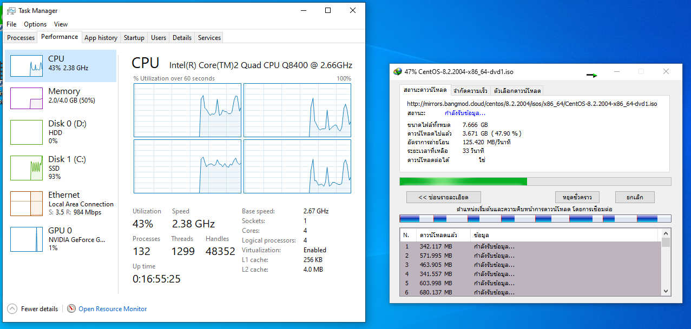The height and width of the screenshot is (329, 691).
Task: Click the Task Manager title bar icon
Action: [11, 11]
